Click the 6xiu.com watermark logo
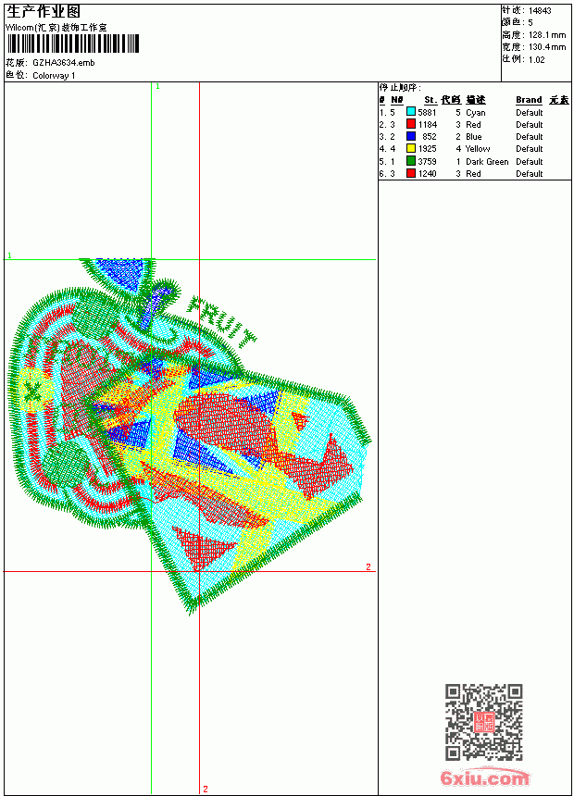 click(484, 777)
